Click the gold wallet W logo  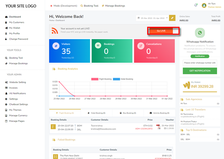click(x=186, y=85)
